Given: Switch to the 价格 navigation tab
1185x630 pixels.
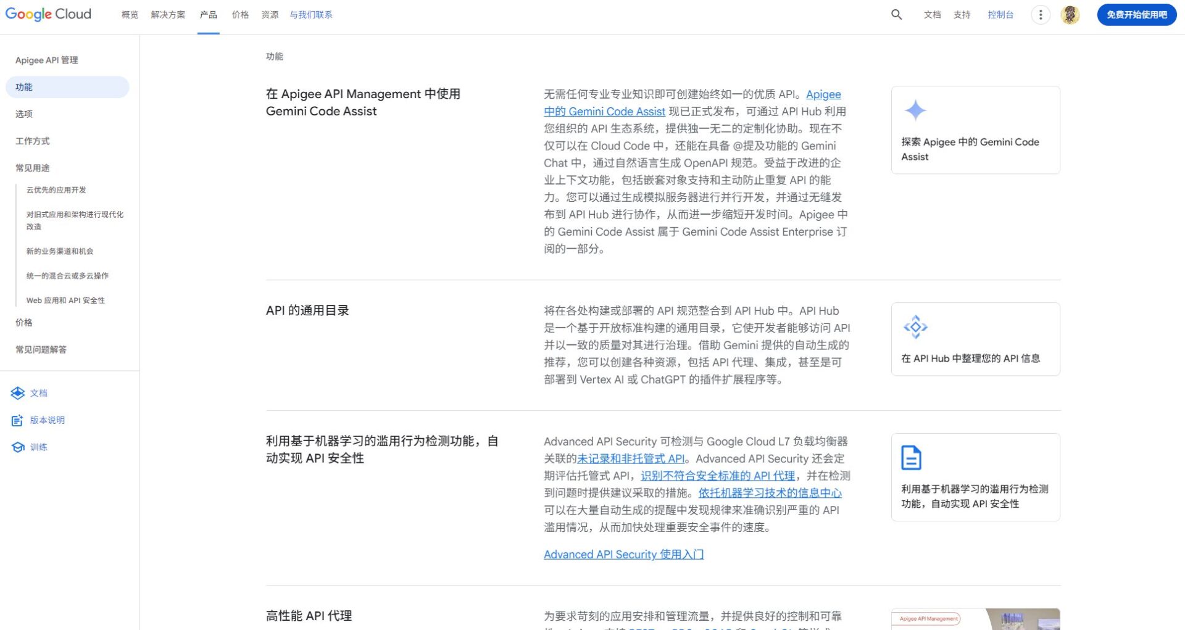Looking at the screenshot, I should pos(240,14).
